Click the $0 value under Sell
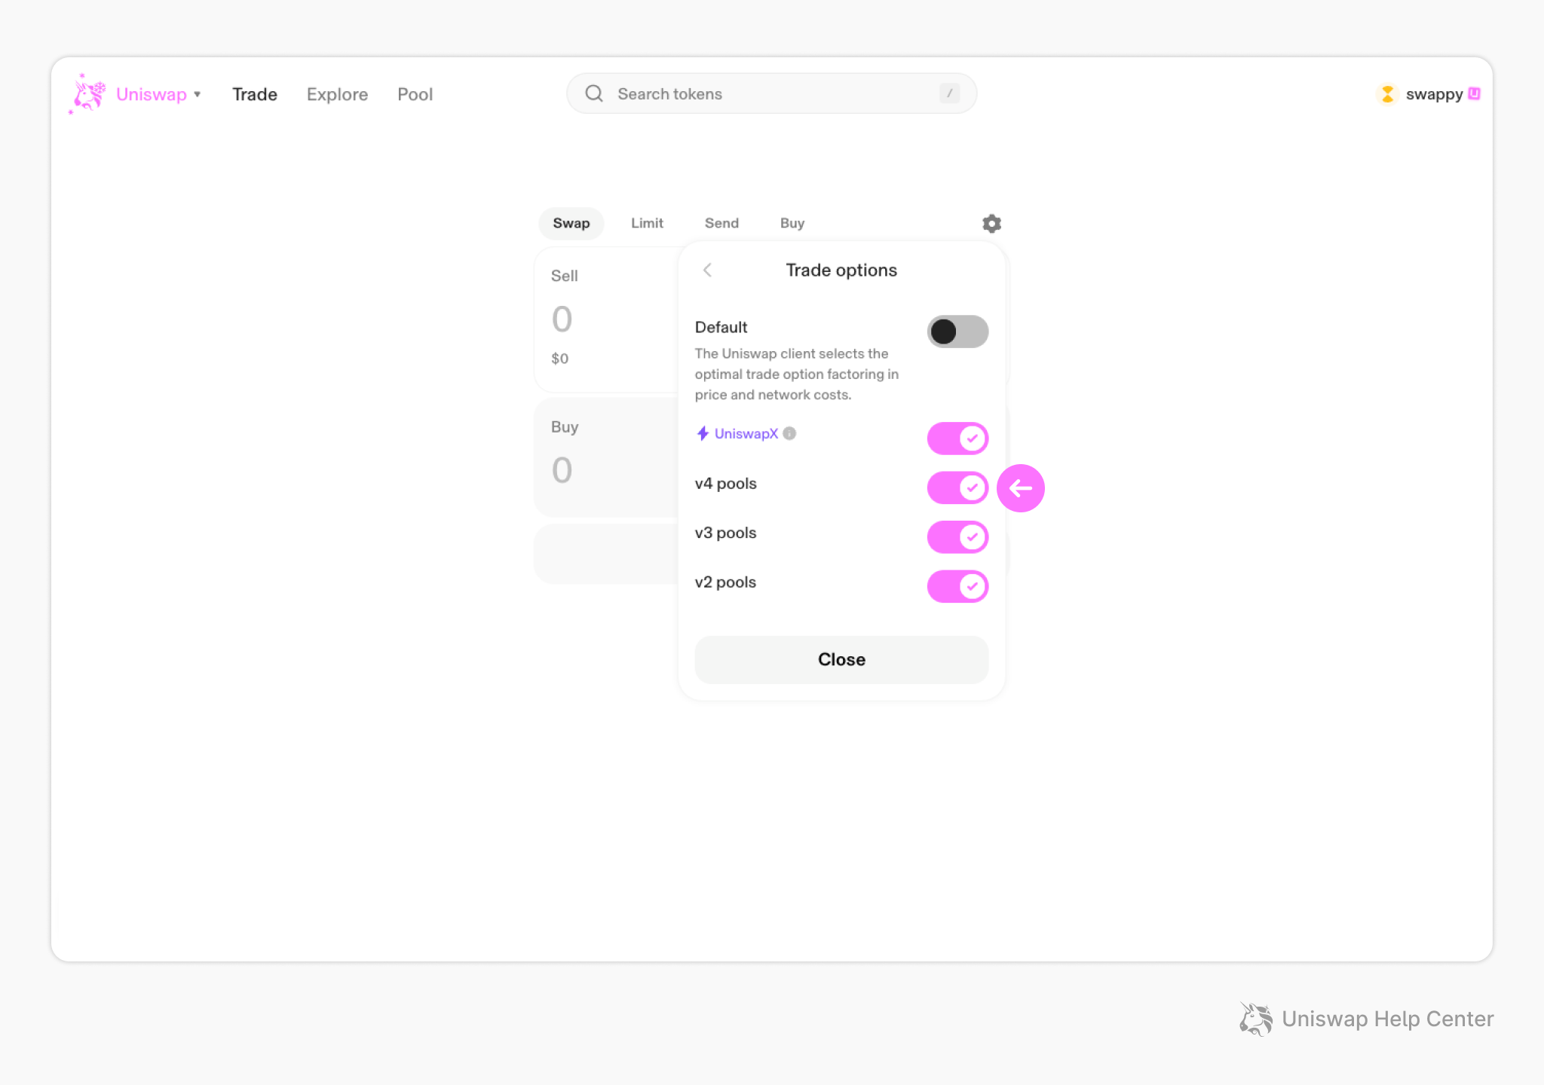 point(559,359)
